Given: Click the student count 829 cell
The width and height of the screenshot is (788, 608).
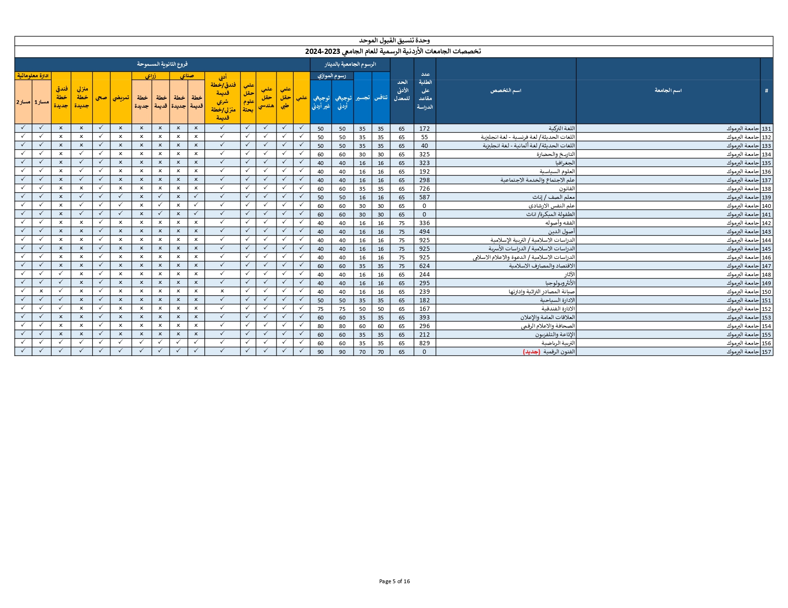Looking at the screenshot, I should (425, 343).
